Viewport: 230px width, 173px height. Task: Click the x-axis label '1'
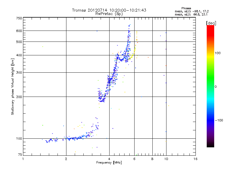(23, 159)
